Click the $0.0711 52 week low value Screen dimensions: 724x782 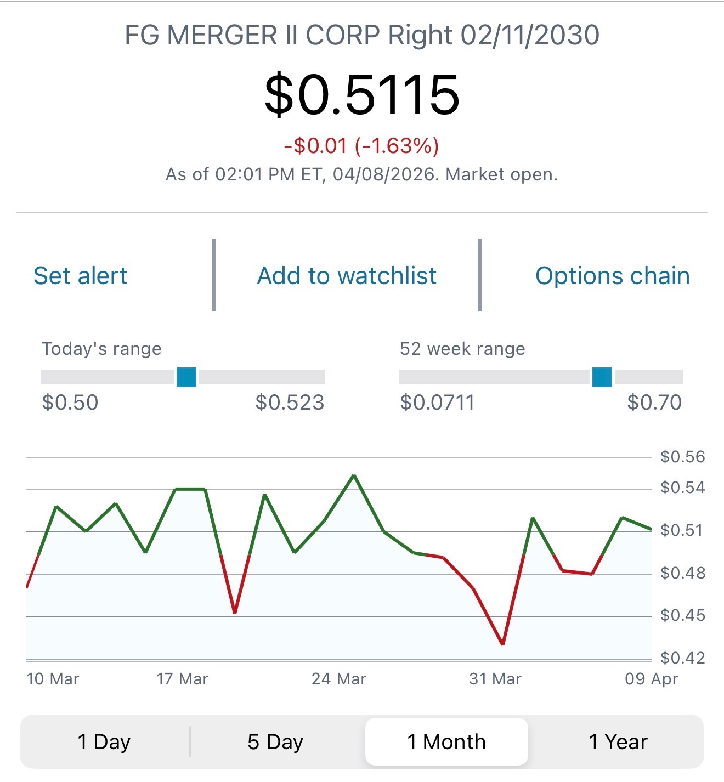pyautogui.click(x=437, y=403)
